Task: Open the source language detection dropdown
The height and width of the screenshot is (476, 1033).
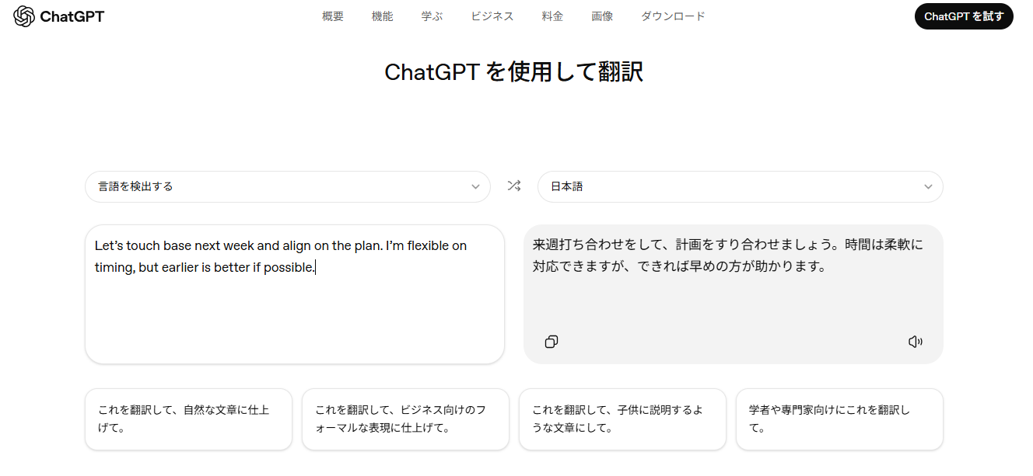Action: (287, 186)
